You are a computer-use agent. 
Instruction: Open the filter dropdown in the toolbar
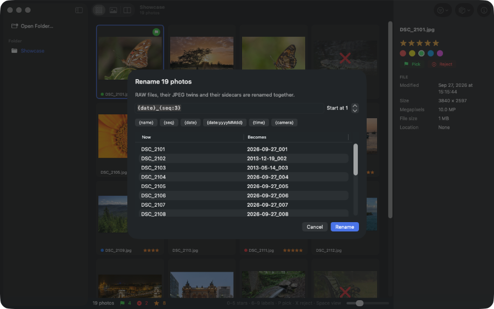(442, 10)
